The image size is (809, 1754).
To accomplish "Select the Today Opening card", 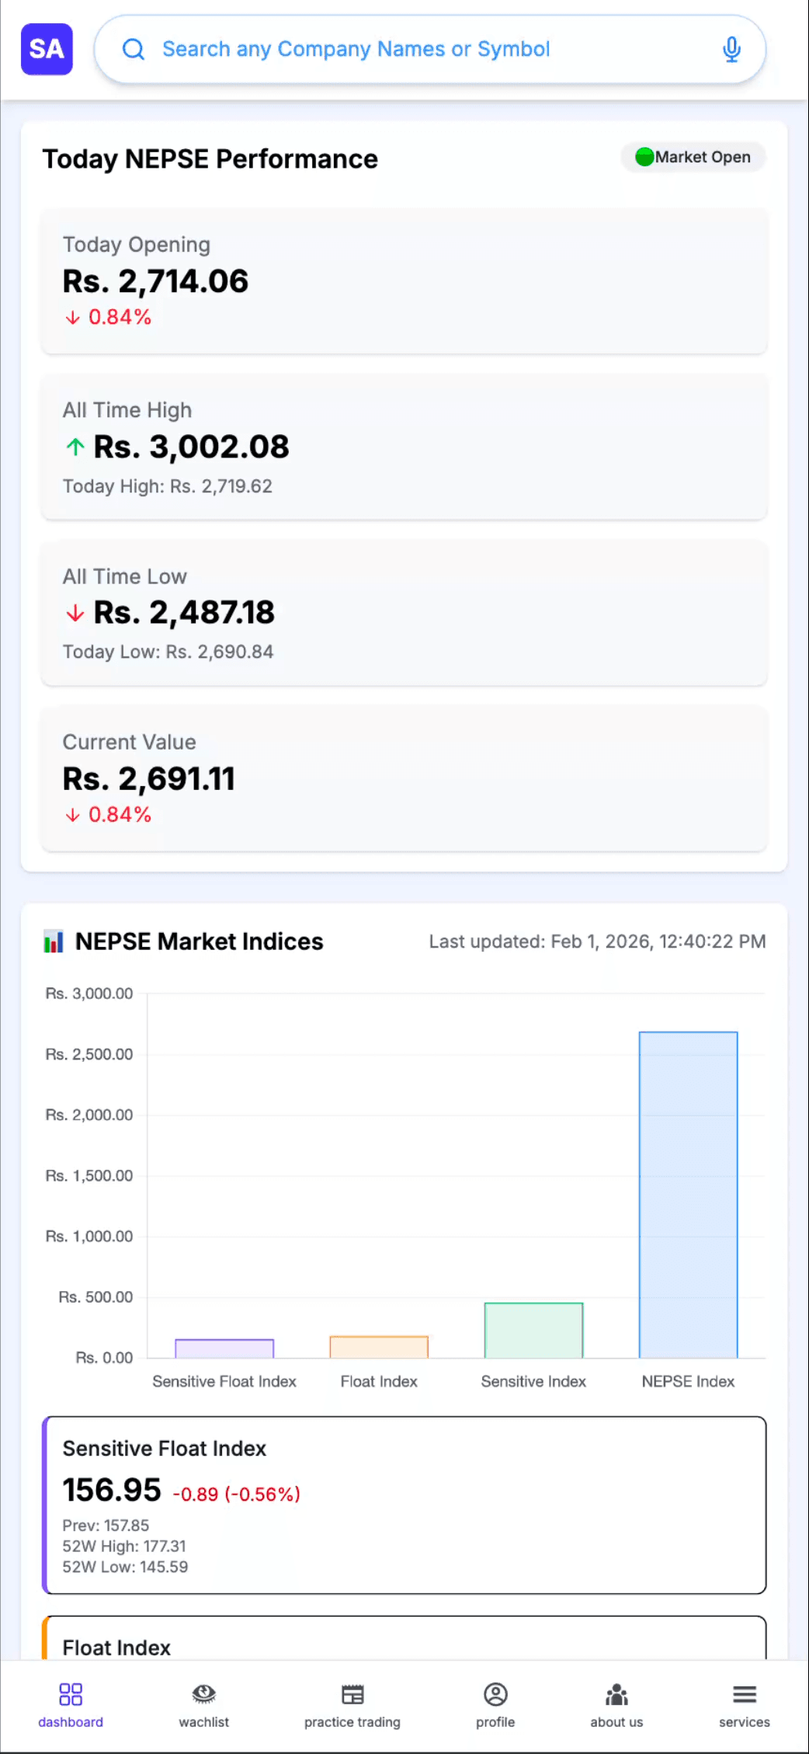I will [404, 280].
